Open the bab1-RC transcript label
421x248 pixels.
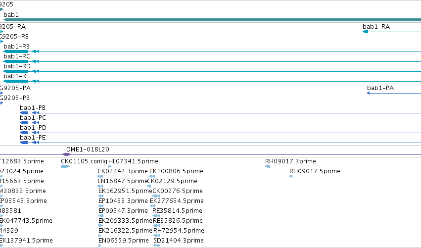point(17,56)
